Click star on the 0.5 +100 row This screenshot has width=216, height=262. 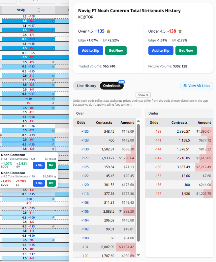click(x=53, y=217)
